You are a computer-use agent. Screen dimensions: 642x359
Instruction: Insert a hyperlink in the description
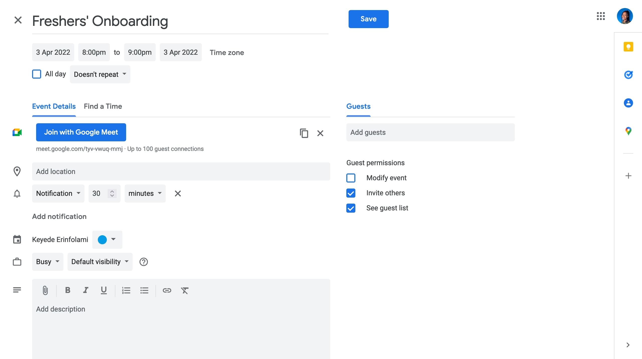167,290
